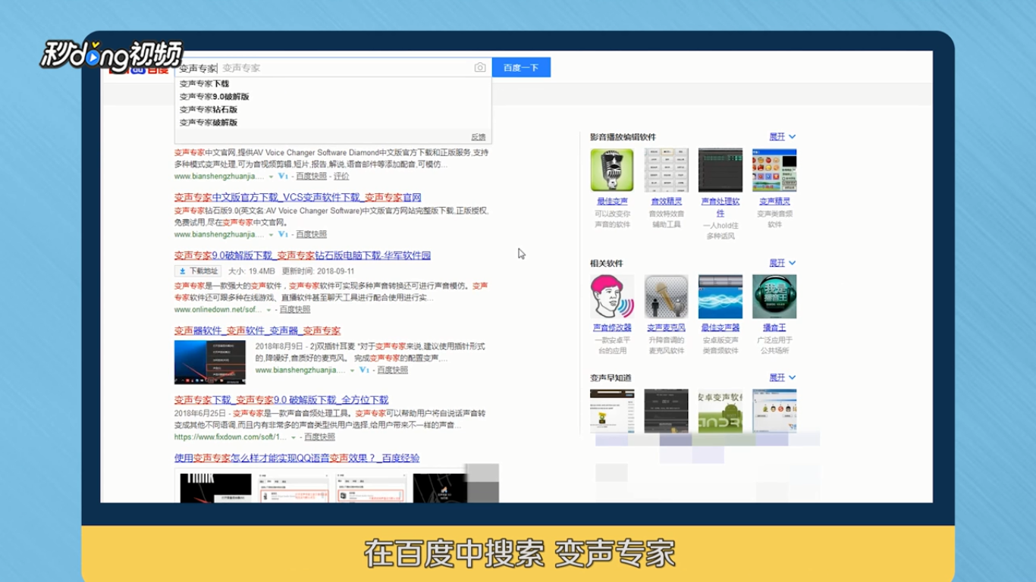Image resolution: width=1036 pixels, height=582 pixels.
Task: Open 最佳变声 text link
Action: [612, 202]
